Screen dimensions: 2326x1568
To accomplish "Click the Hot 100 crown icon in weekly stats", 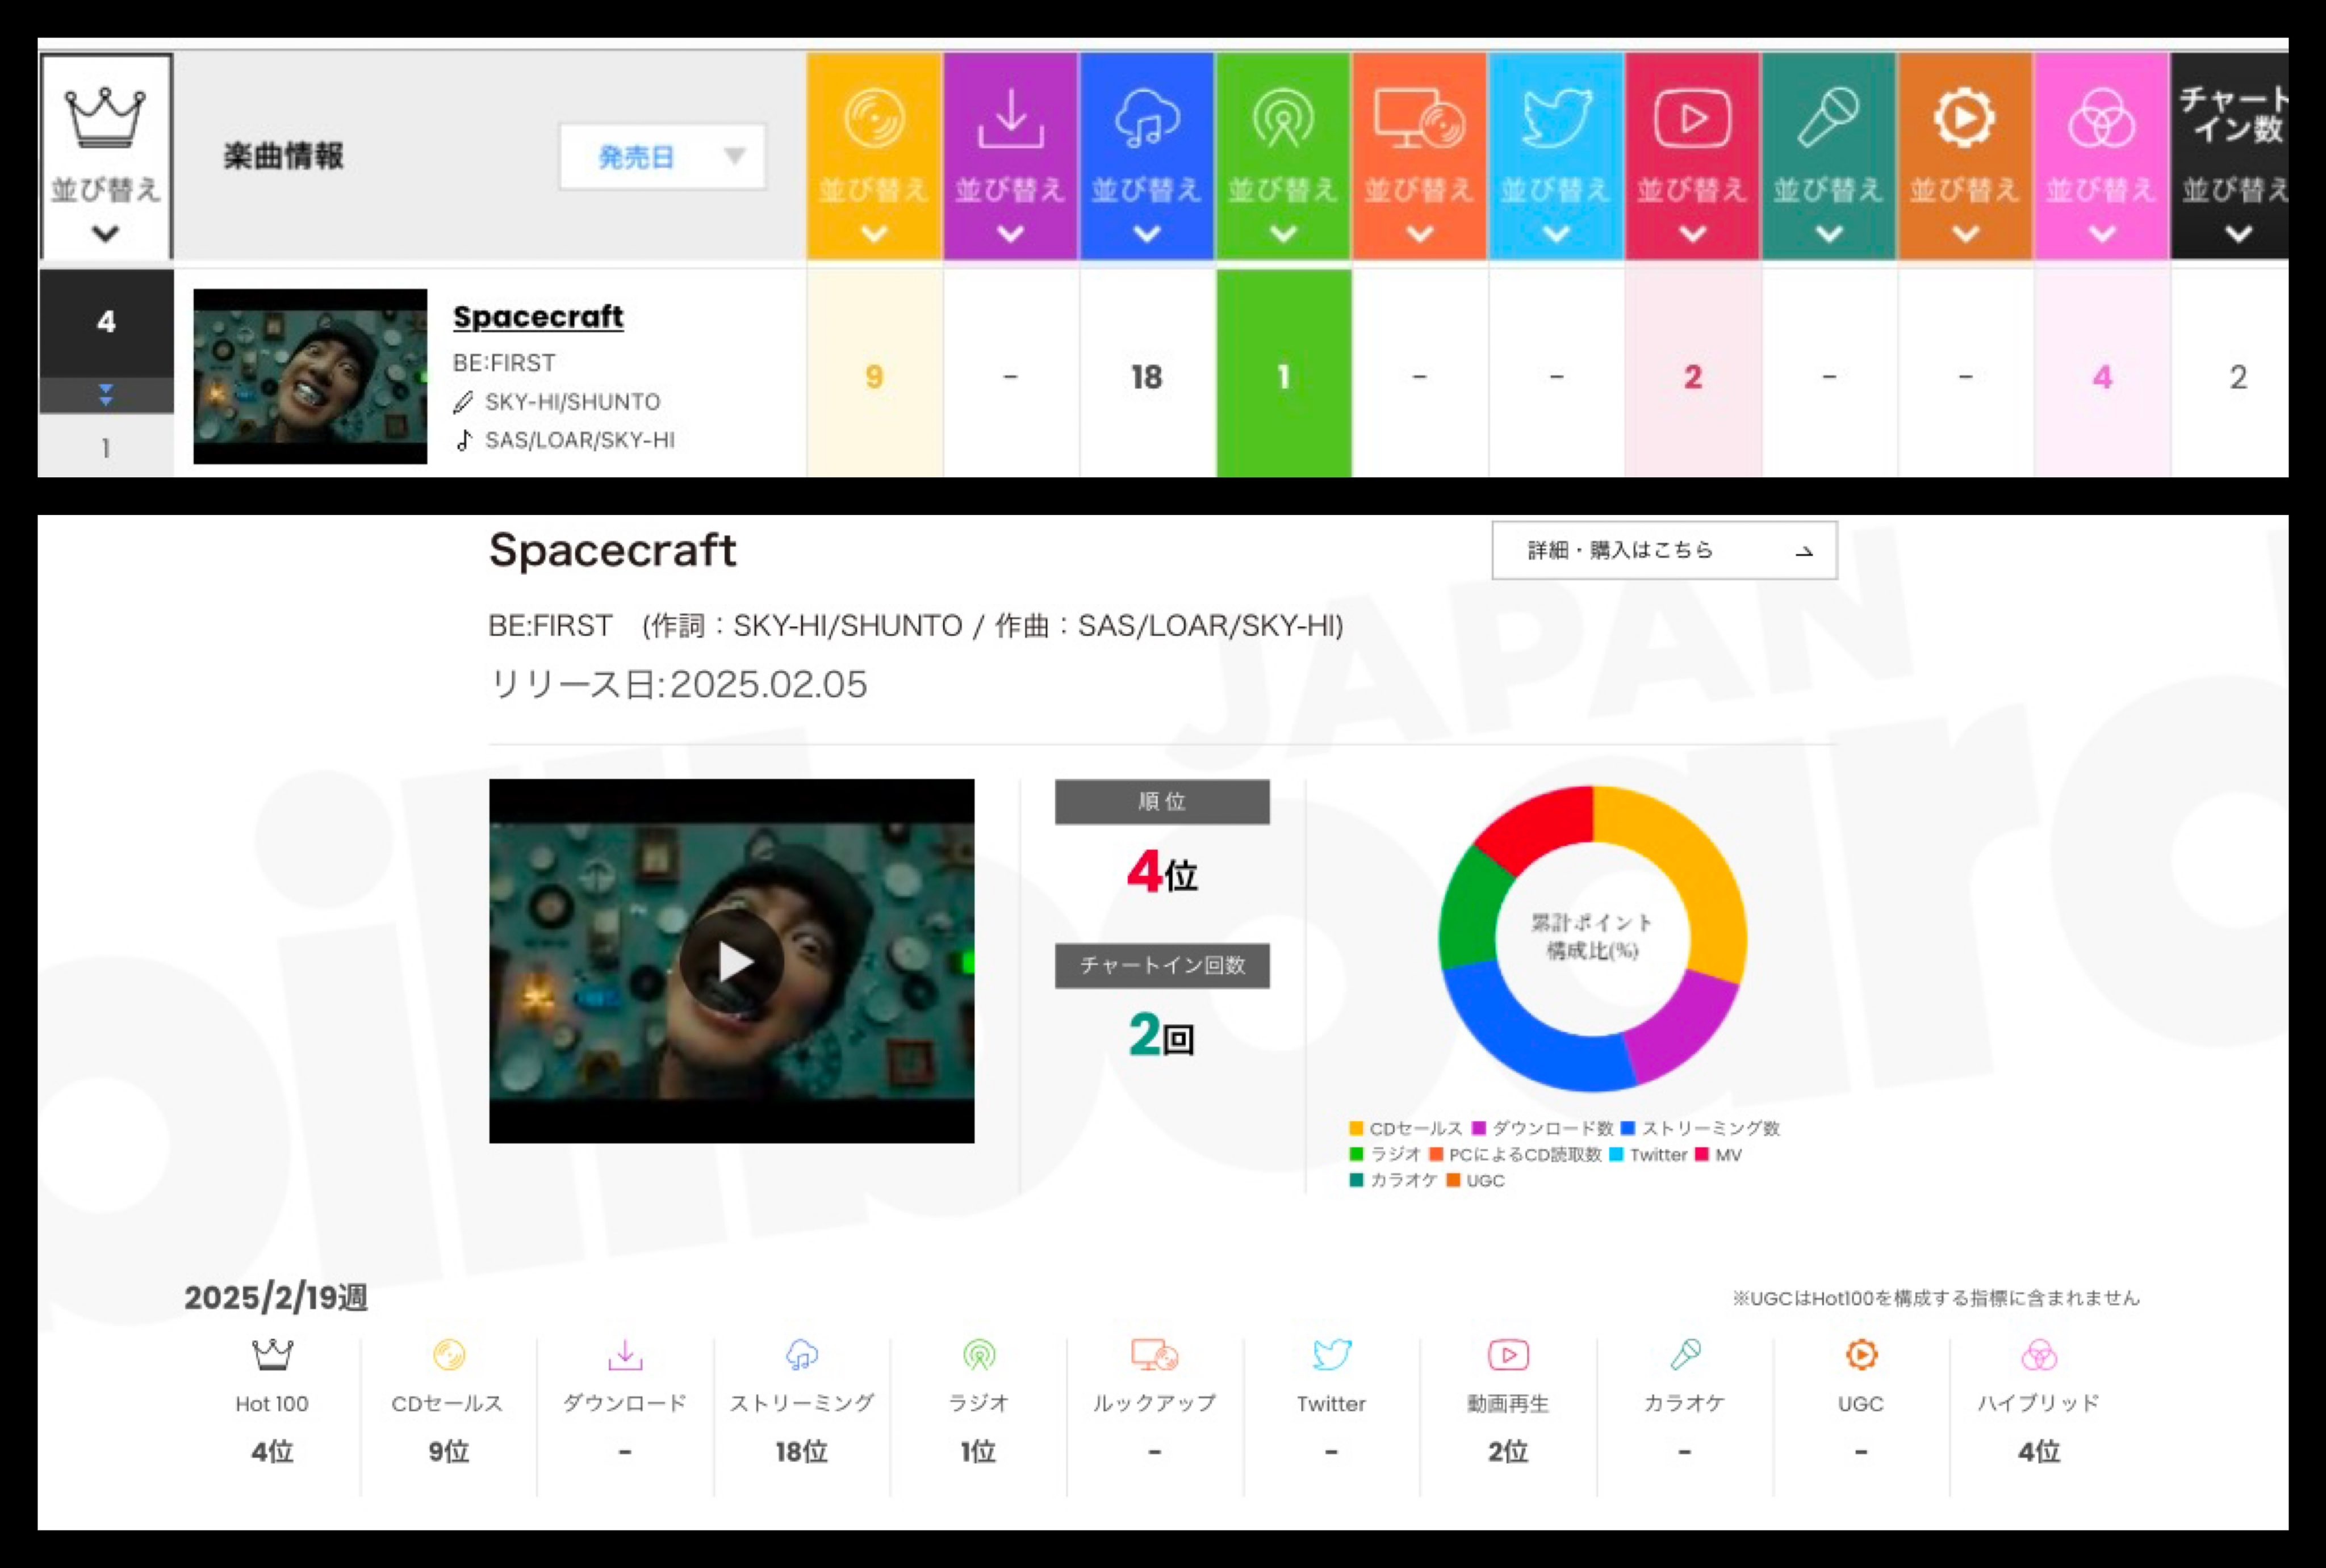I will point(272,1355).
